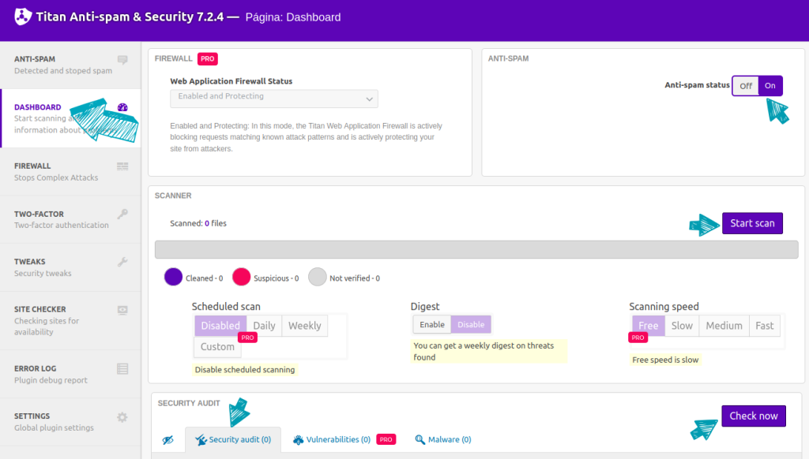Open the Web Application Firewall Status dropdown

point(274,99)
